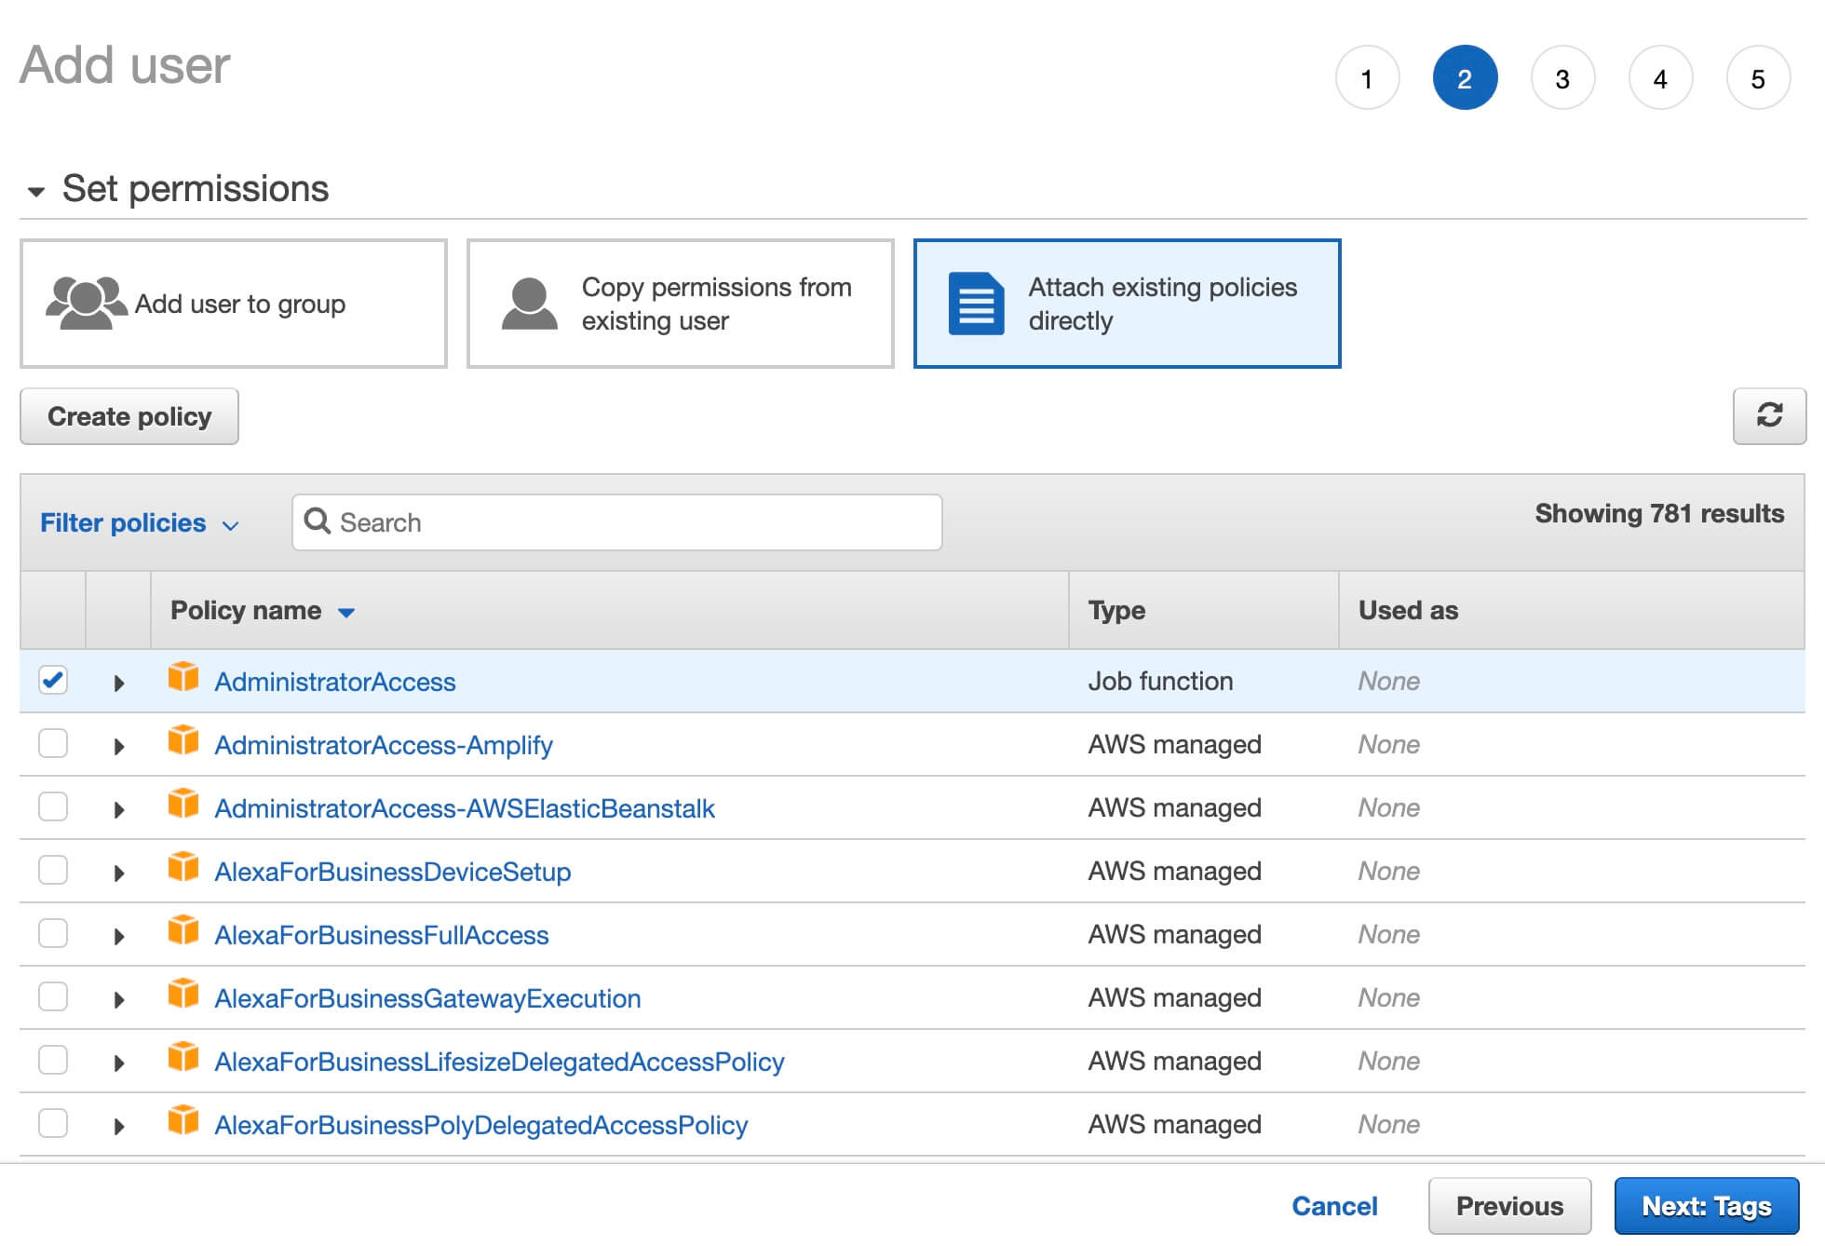Image resolution: width=1825 pixels, height=1246 pixels.
Task: Enable the AdministratorAccess-Amplify checkbox
Action: [x=48, y=744]
